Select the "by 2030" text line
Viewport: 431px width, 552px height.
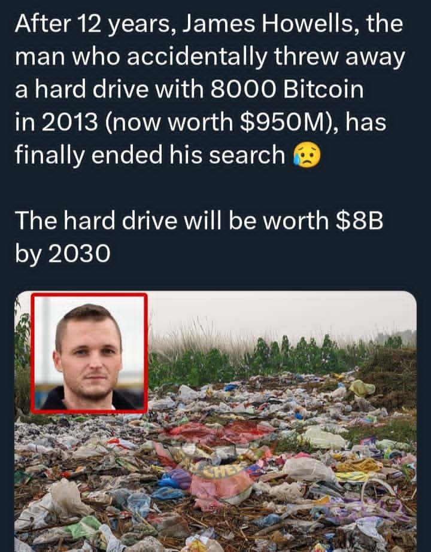(x=63, y=254)
